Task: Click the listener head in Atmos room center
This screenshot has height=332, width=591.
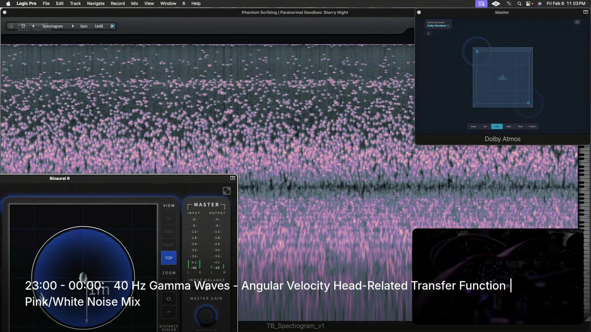Action: (503, 77)
